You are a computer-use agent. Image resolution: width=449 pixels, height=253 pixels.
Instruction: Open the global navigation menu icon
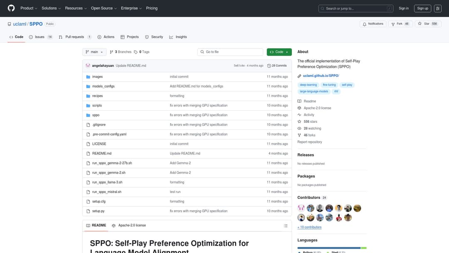click(x=437, y=9)
